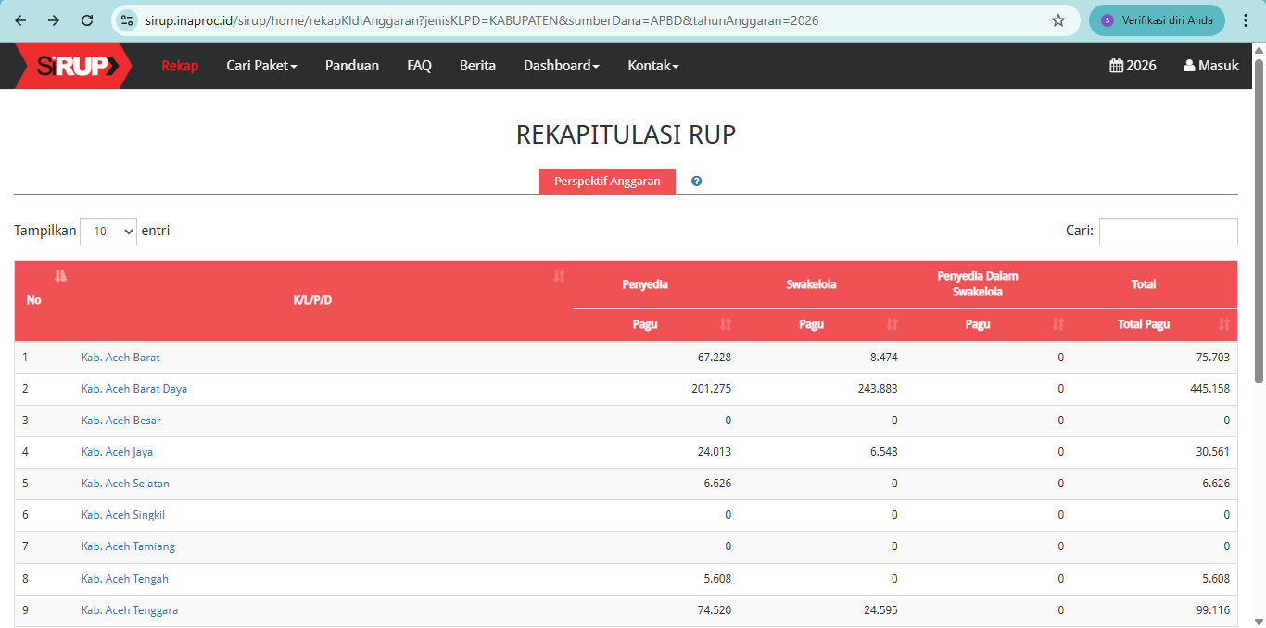This screenshot has width=1266, height=628.
Task: Click the Masuk login button
Action: click(1210, 66)
